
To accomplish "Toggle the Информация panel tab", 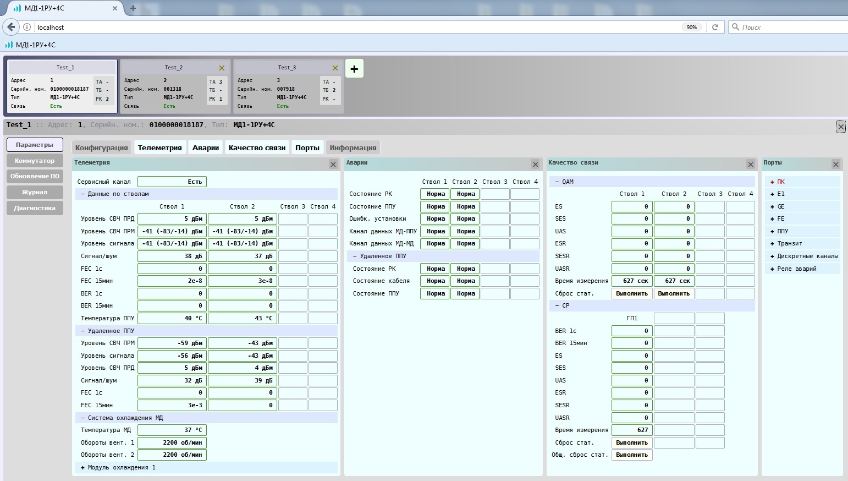I will pos(353,147).
